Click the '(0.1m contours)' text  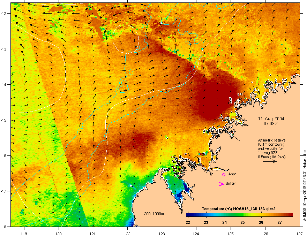coord(271,144)
